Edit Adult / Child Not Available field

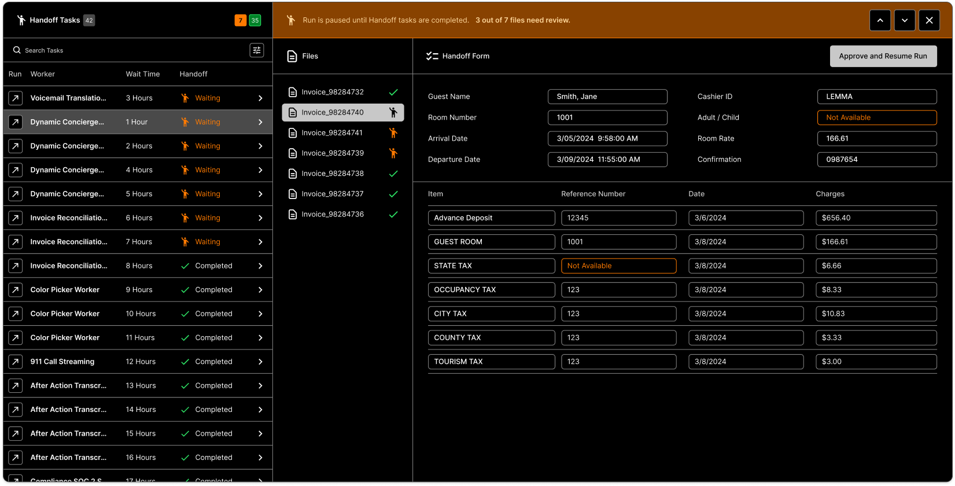tap(877, 117)
